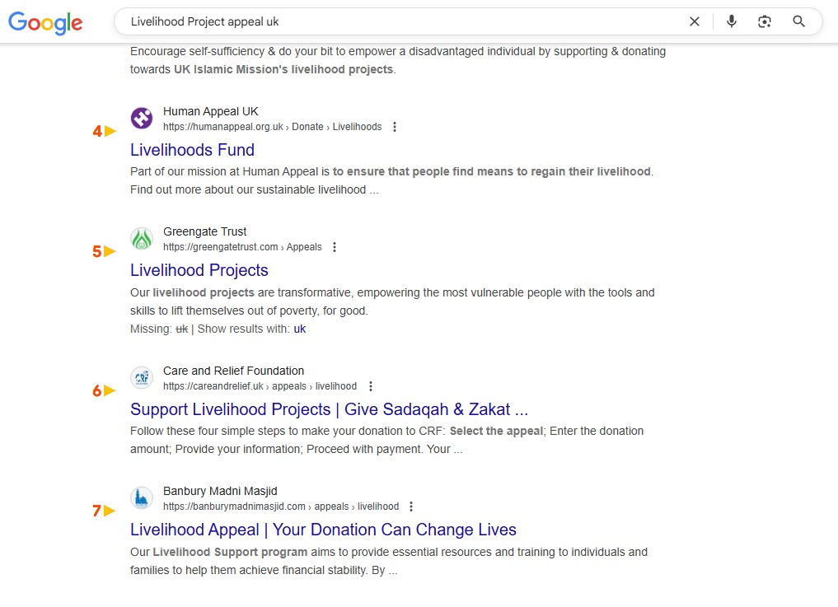
Task: Click the Google logo
Action: coord(45,22)
